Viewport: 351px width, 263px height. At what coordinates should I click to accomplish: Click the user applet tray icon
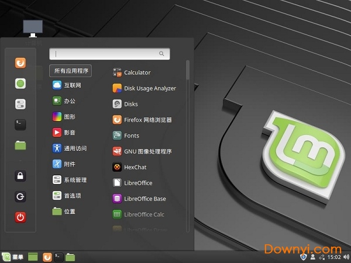click(313, 257)
